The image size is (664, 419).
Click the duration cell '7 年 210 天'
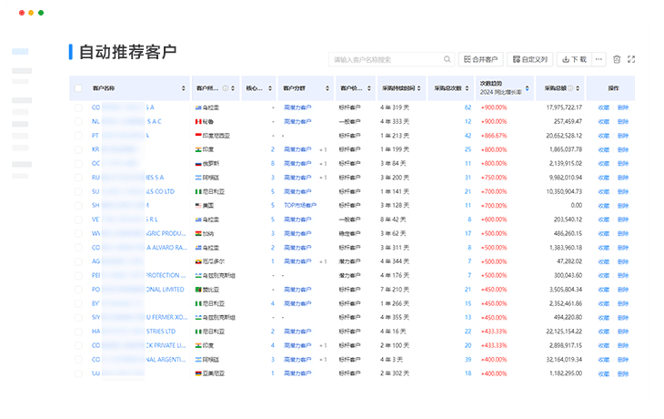click(x=395, y=290)
